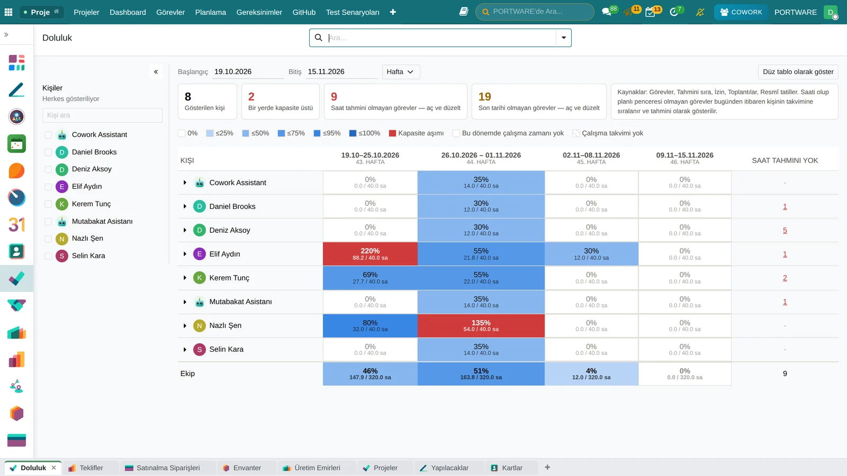Open the contacts sidebar app icon
Image resolution: width=847 pixels, height=476 pixels.
tap(16, 251)
